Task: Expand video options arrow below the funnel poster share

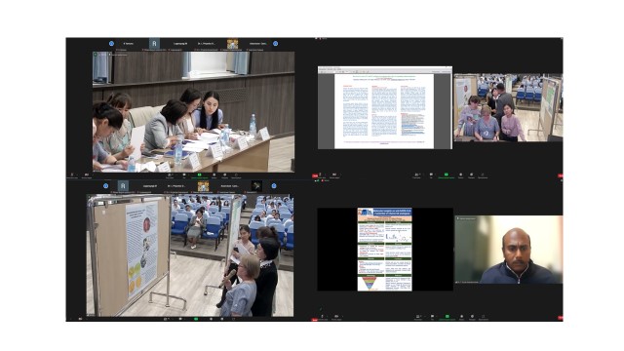Action: pyautogui.click(x=342, y=316)
